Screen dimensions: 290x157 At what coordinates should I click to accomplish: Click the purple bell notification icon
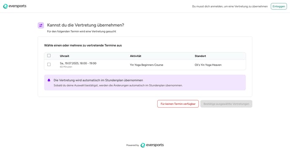click(49, 80)
